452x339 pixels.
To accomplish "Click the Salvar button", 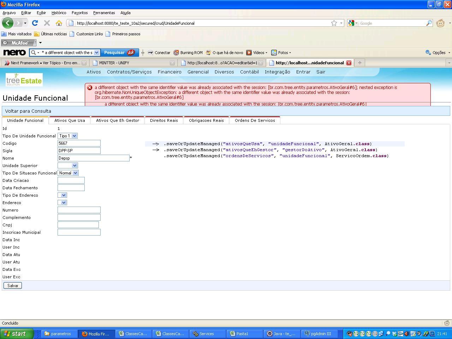I will (x=13, y=286).
